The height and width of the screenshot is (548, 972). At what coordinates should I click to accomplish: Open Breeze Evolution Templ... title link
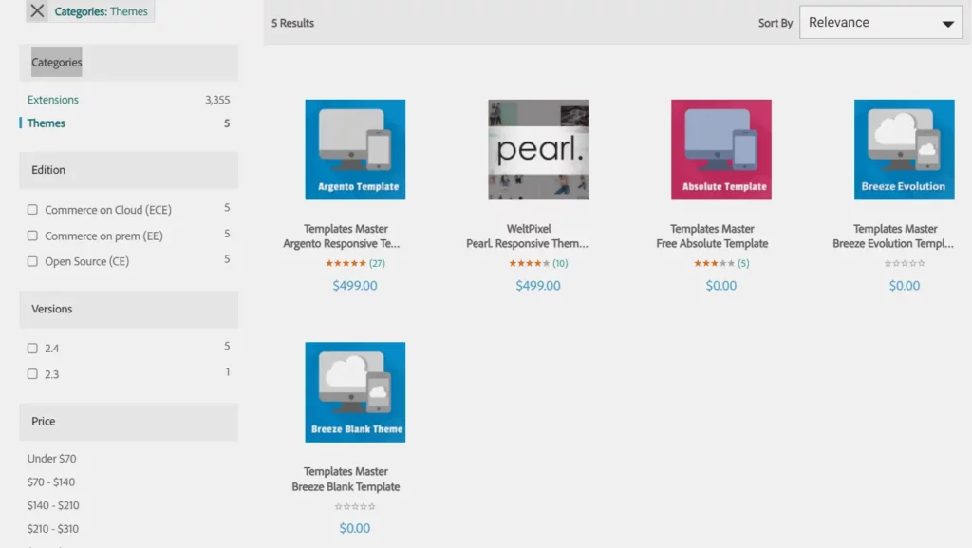coord(892,244)
